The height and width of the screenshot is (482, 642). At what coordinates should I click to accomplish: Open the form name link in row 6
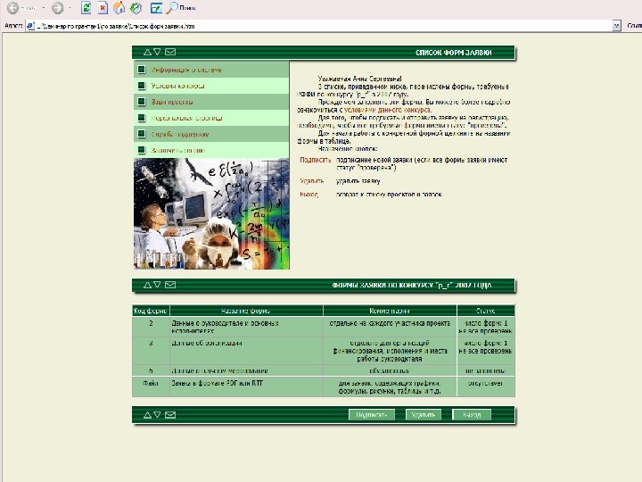pos(219,370)
